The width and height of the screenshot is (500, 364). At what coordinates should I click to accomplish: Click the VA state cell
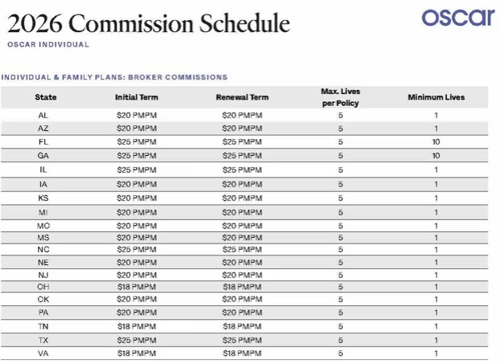43,353
